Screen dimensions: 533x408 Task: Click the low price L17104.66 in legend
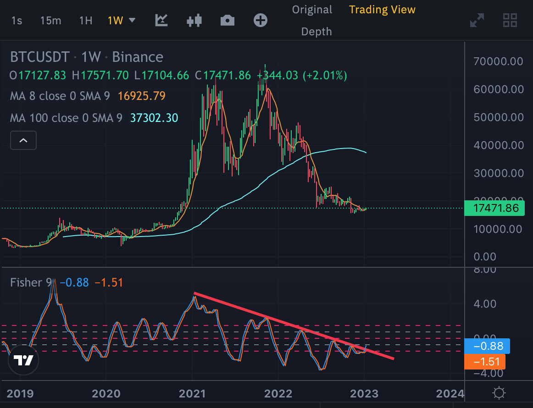click(162, 76)
